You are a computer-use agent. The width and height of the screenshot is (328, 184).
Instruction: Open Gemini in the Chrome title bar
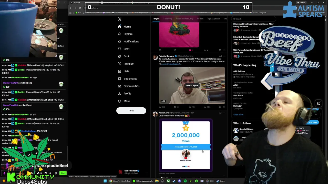[301, 3]
